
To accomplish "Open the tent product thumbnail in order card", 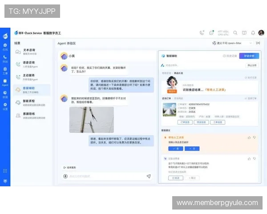I will point(170,110).
